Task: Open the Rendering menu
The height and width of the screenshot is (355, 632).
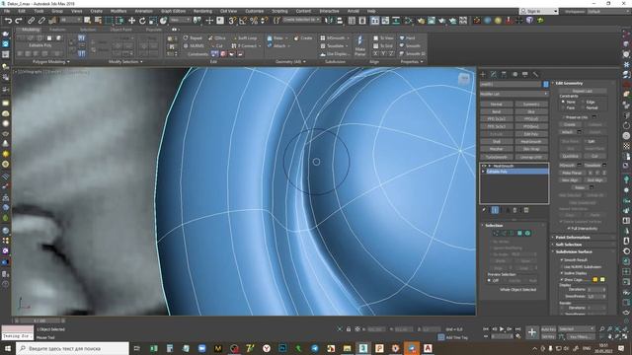Action: click(x=202, y=11)
